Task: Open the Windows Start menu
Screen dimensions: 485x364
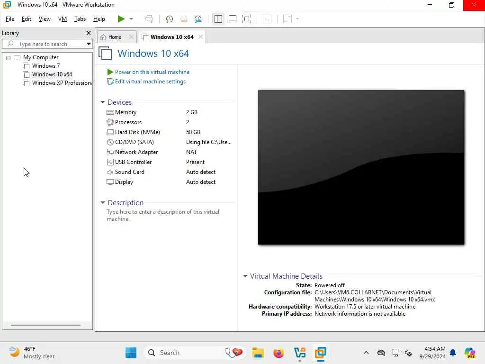Action: [x=131, y=353]
